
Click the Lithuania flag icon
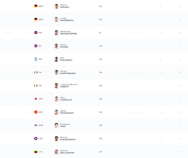(x=36, y=152)
